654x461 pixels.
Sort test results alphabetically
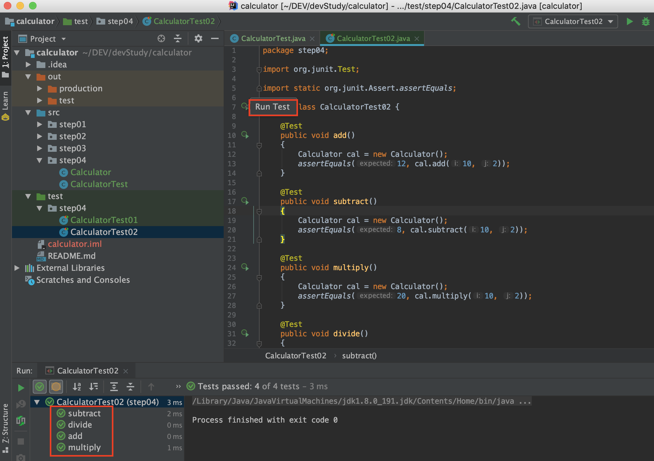77,386
